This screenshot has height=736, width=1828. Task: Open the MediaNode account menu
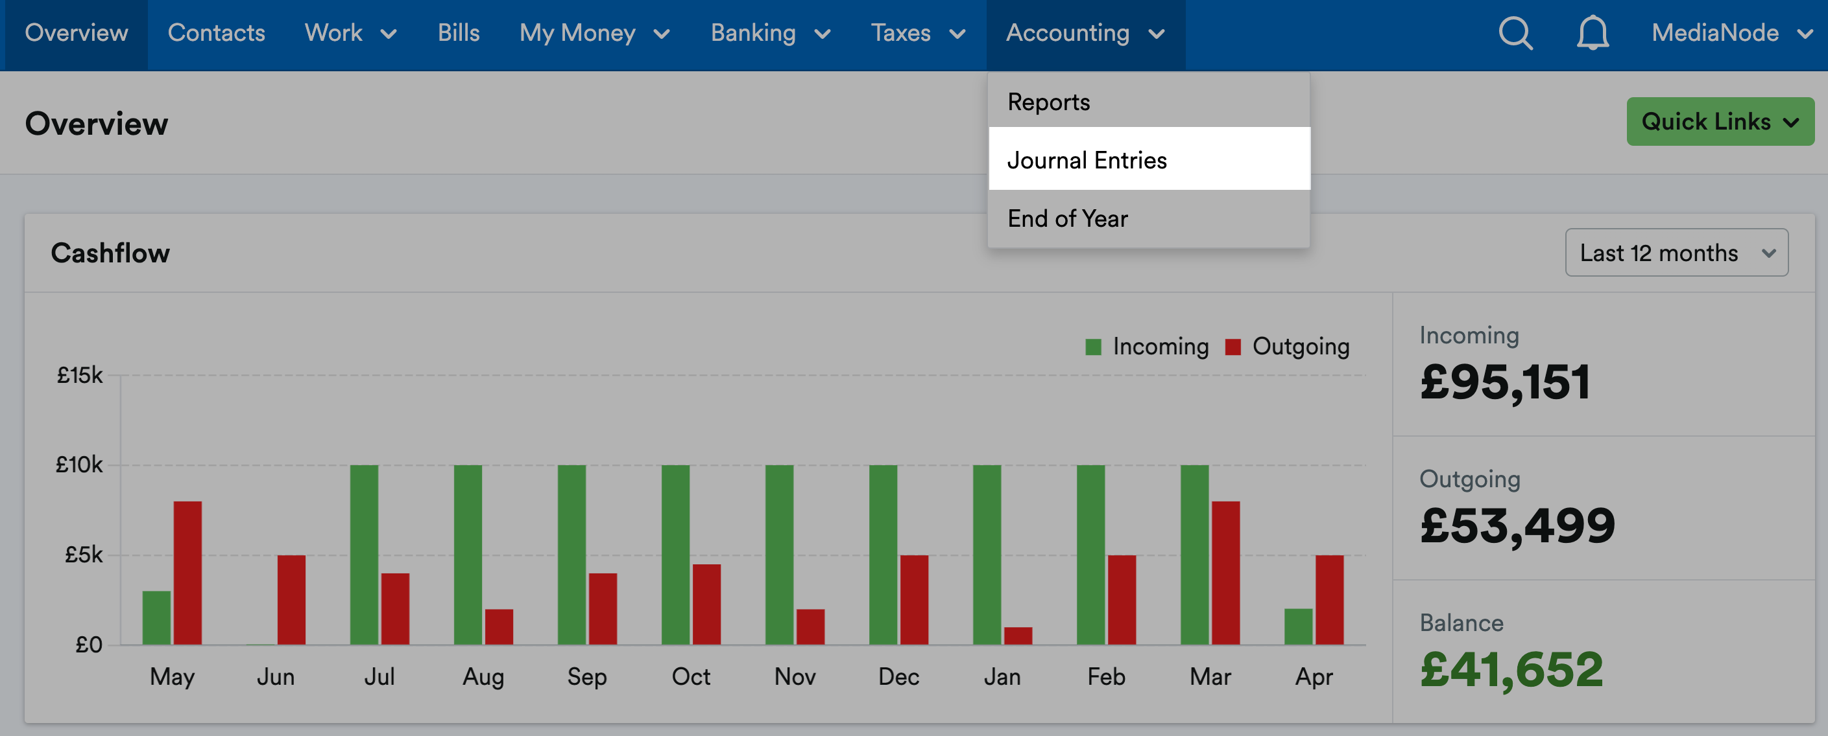click(1730, 33)
